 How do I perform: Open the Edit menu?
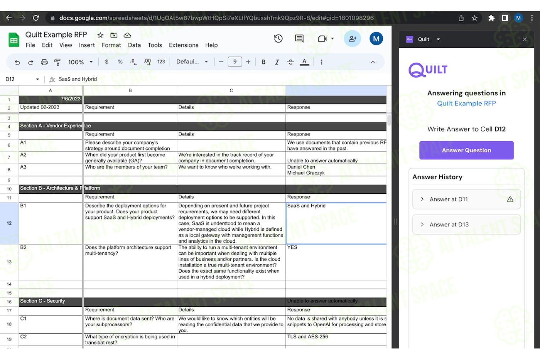coord(47,45)
